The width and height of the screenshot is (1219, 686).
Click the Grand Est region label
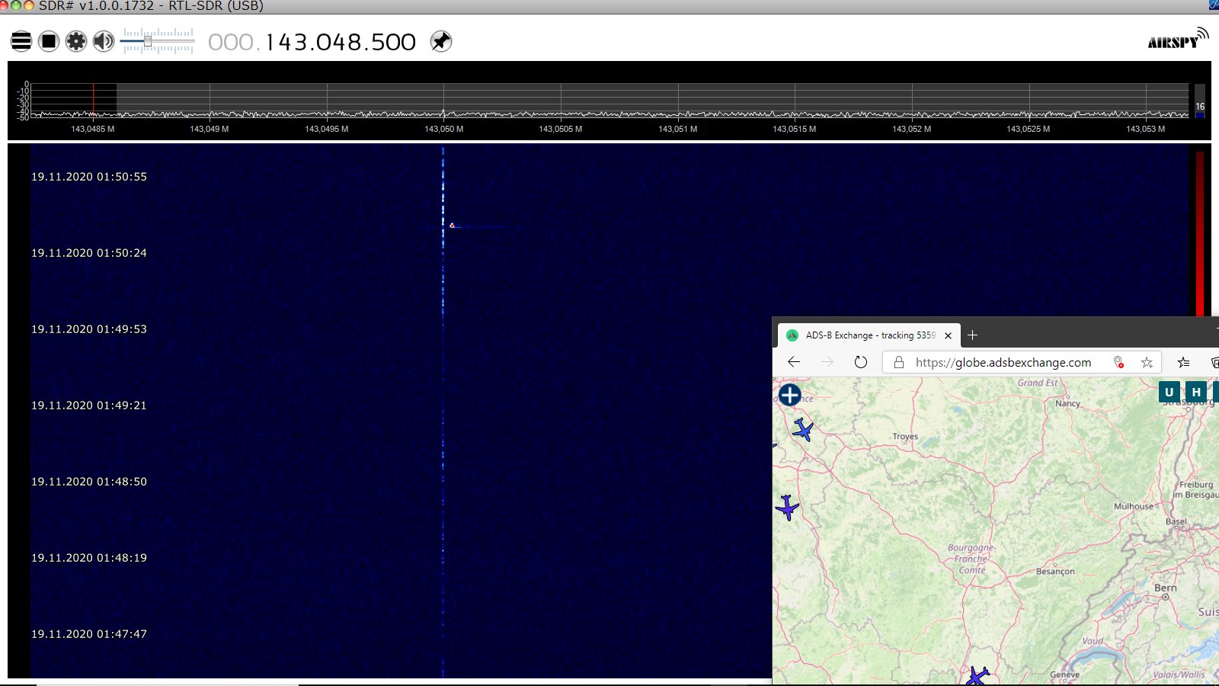coord(1038,383)
